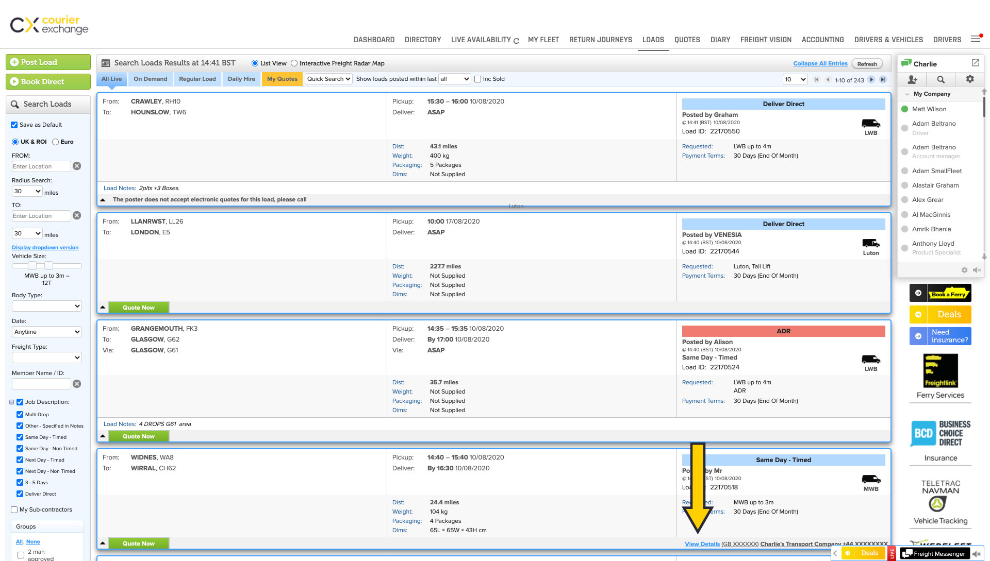The height and width of the screenshot is (561, 990).
Task: Click the Live Availability refresh icon
Action: [x=516, y=40]
